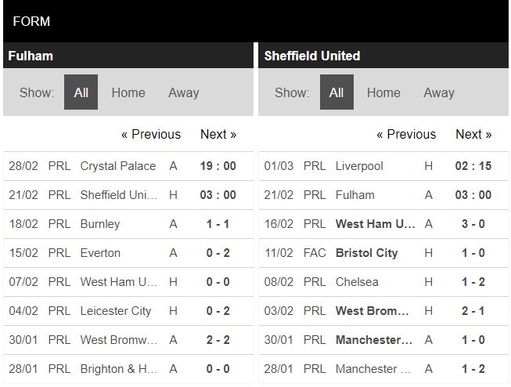Click Bristol City FAC match
This screenshot has height=387, width=511.
tap(366, 253)
